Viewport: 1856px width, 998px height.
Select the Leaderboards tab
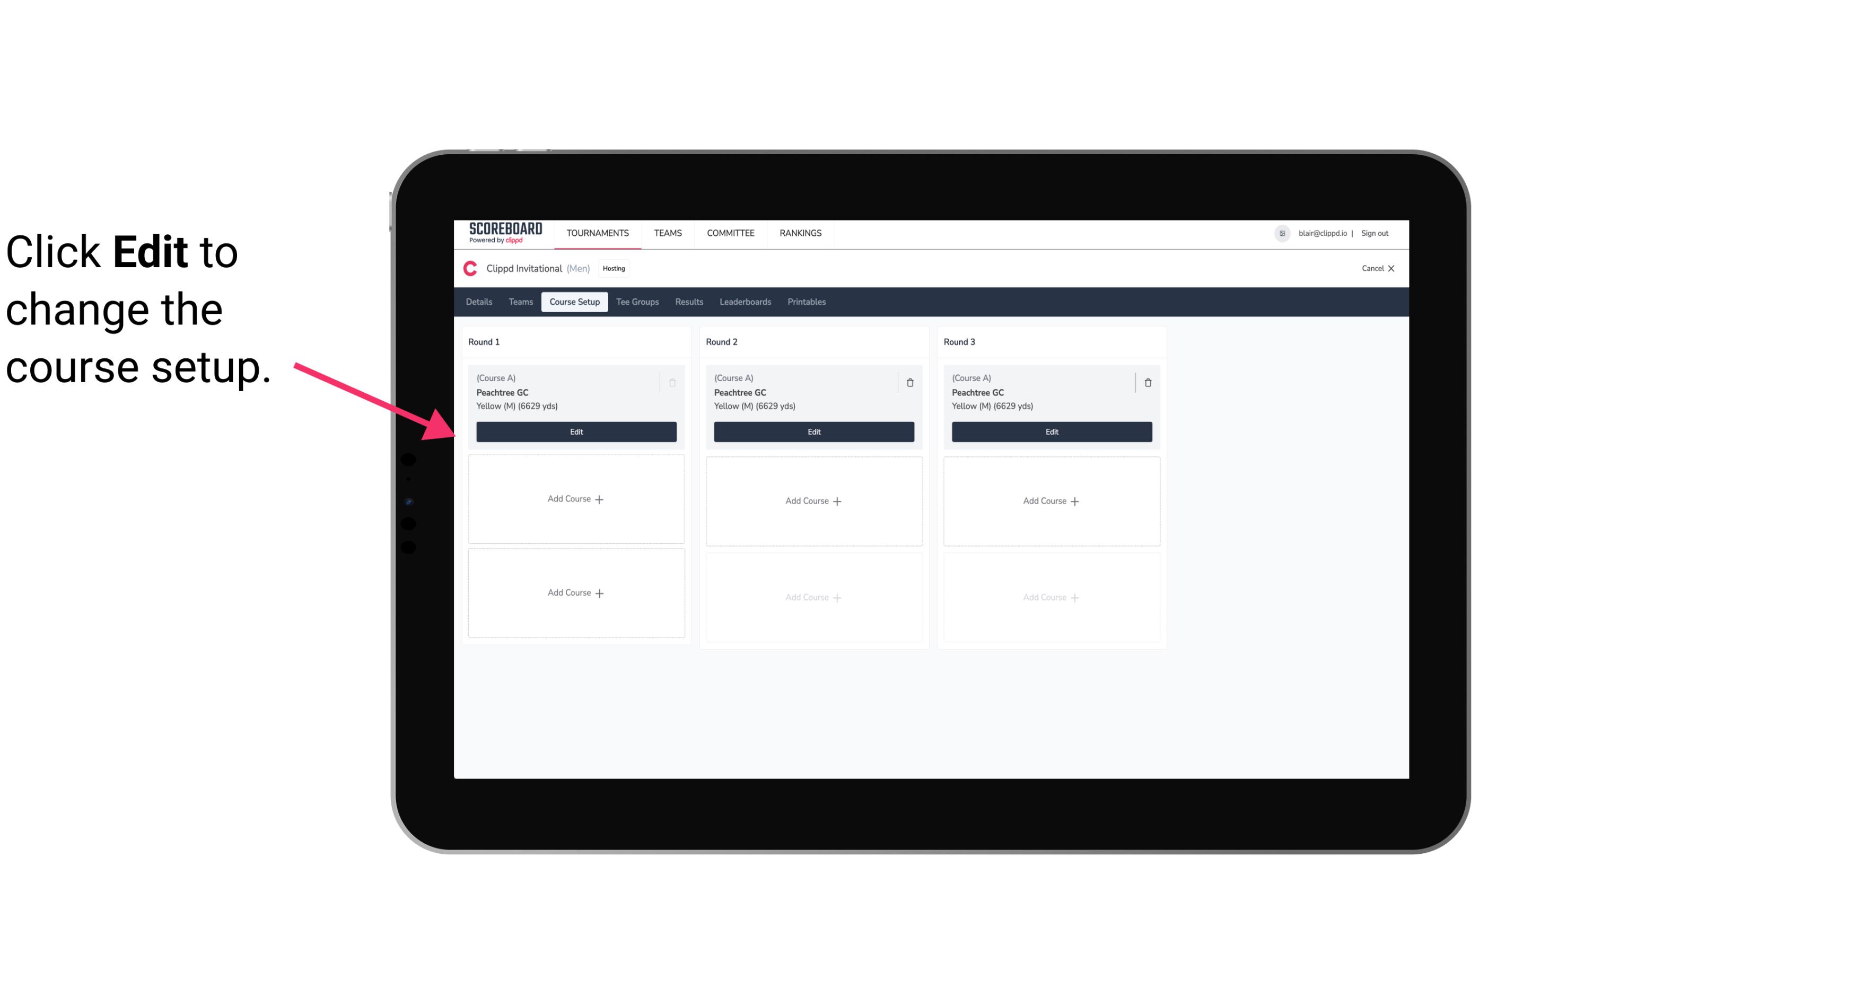point(745,302)
